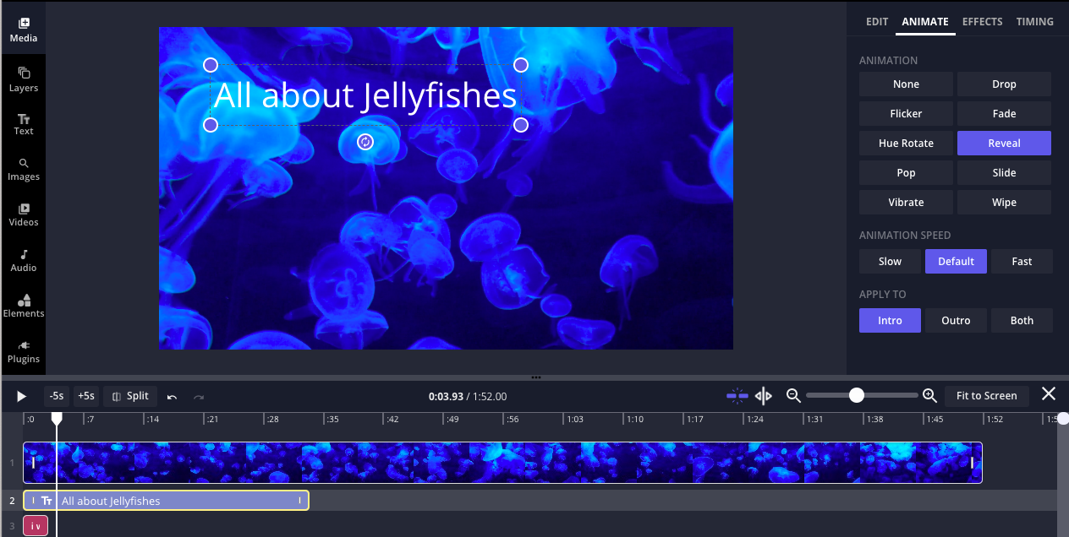Viewport: 1069px width, 537px height.
Task: Open the Audio panel
Action: 23,261
